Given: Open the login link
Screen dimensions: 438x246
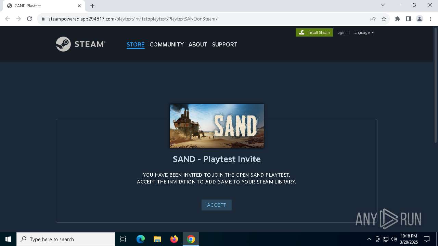Looking at the screenshot, I should click(x=341, y=32).
